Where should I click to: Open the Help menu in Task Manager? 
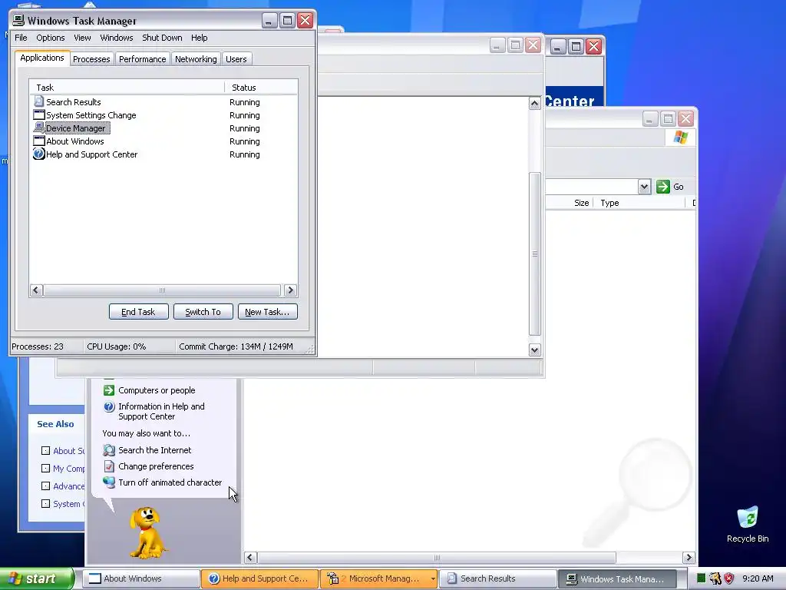[x=199, y=38]
